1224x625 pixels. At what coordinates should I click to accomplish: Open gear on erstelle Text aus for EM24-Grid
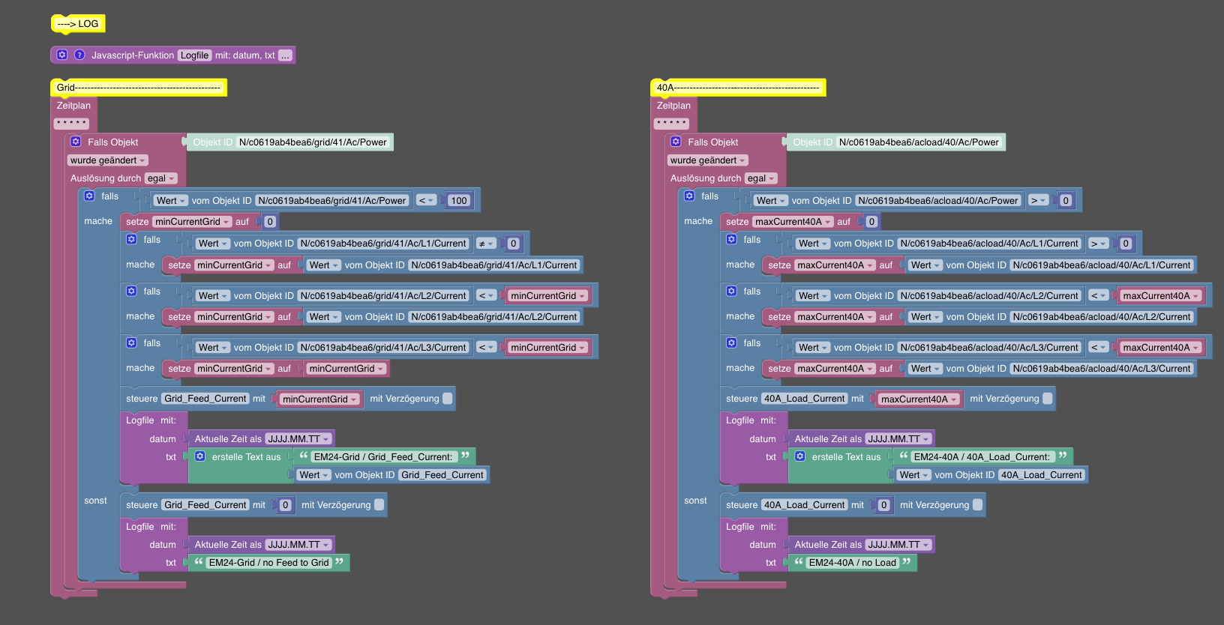point(200,456)
